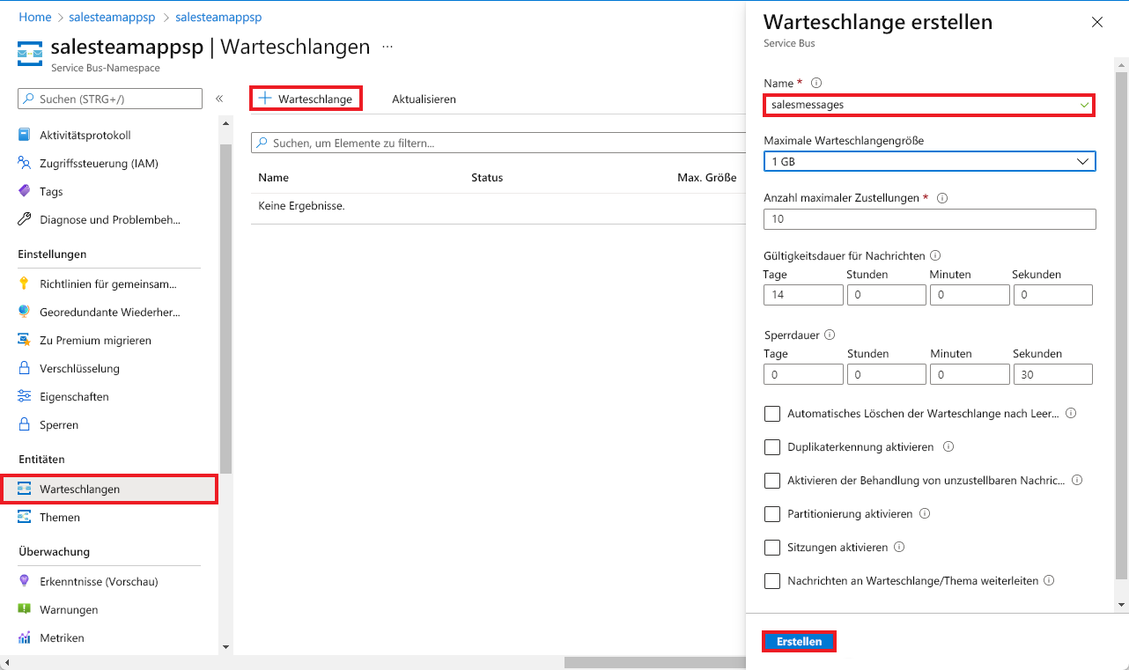This screenshot has height=670, width=1129.
Task: Click the Anzahl maximaler Zustellungen field
Action: click(x=930, y=219)
